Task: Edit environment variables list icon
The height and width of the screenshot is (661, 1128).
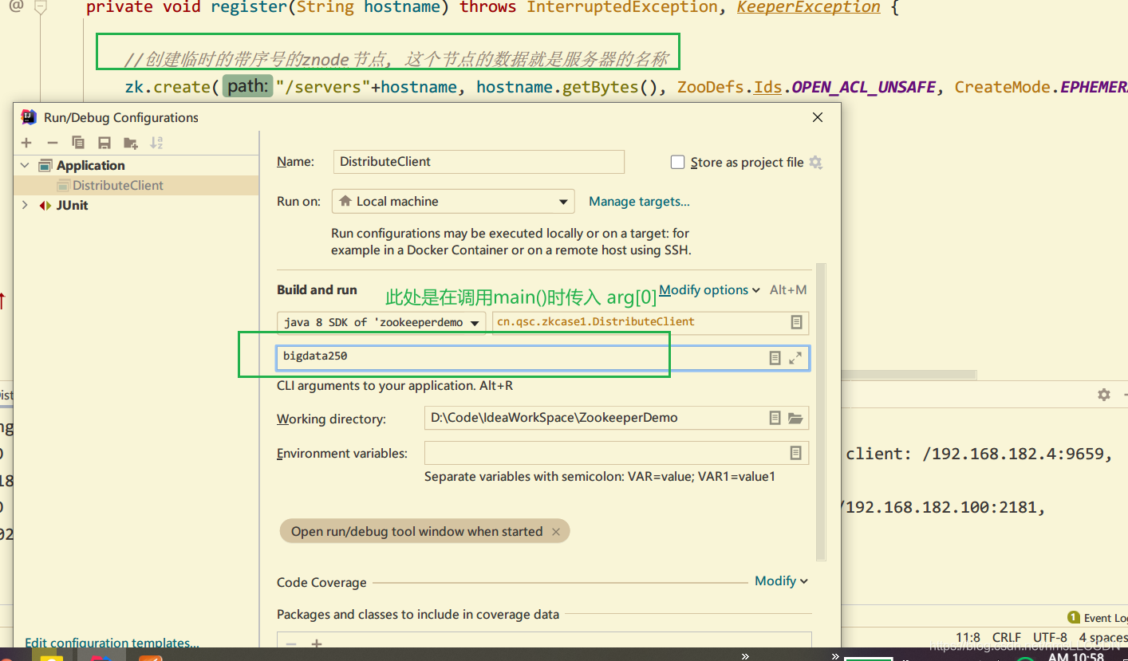Action: pos(795,453)
